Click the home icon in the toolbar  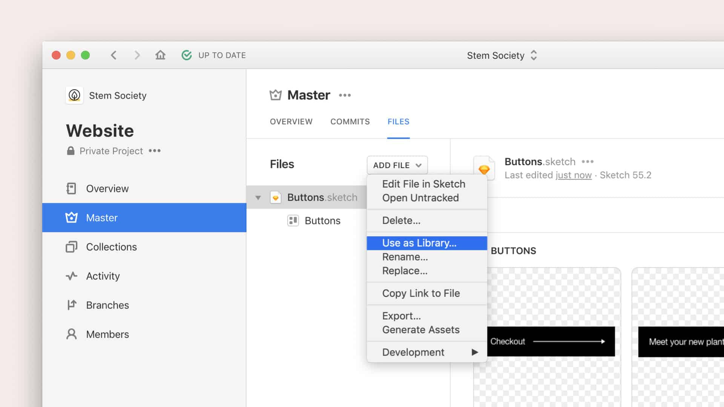coord(160,55)
